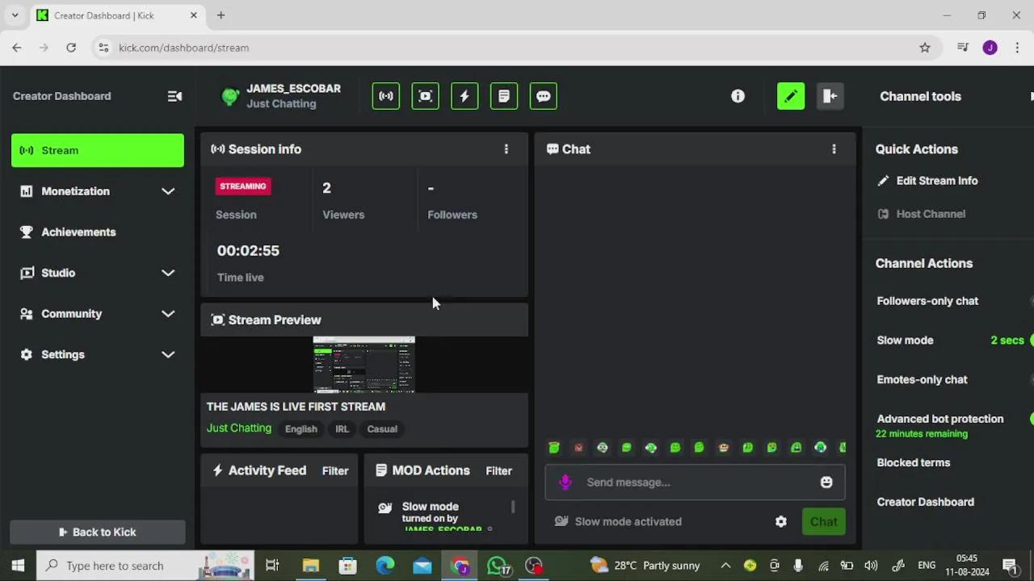
Task: Open a new browser tab
Action: (221, 15)
